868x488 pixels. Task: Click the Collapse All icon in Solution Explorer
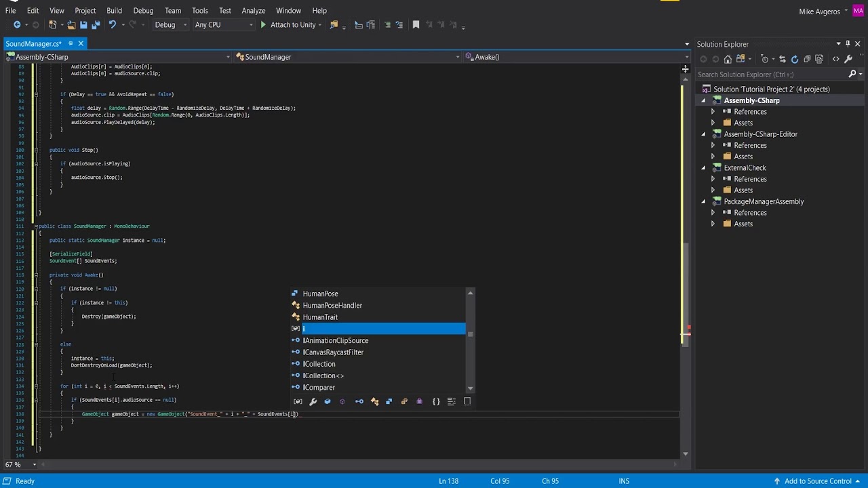click(808, 59)
